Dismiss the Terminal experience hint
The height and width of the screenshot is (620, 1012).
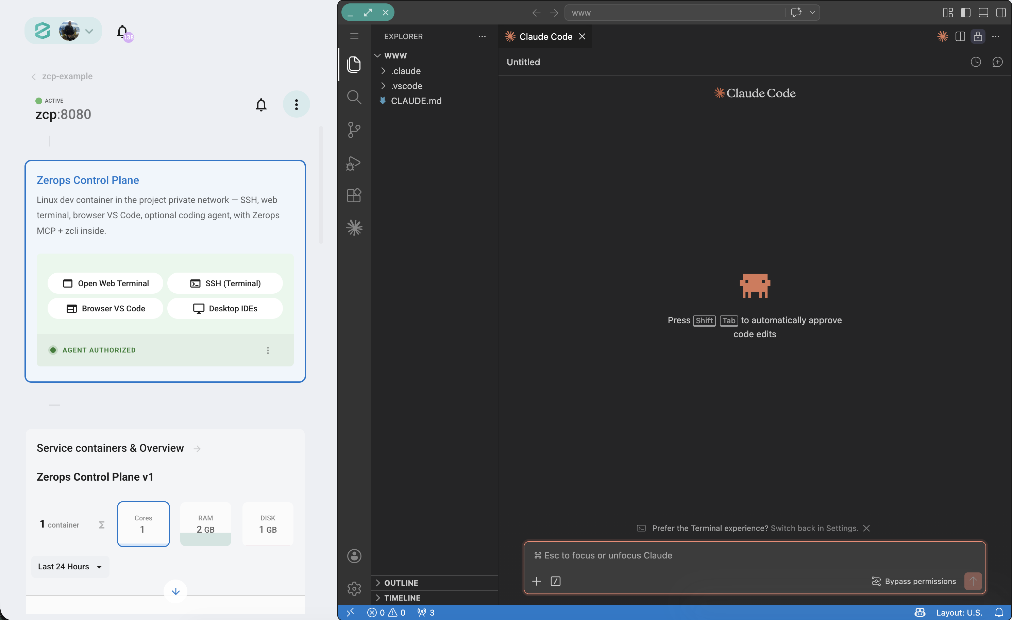(x=866, y=528)
